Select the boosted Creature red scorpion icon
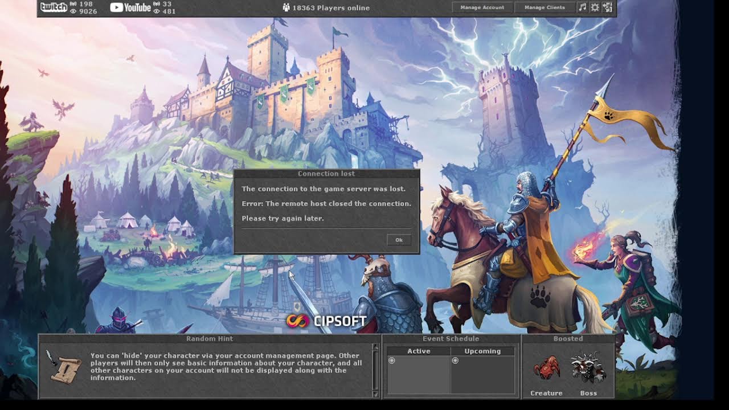The height and width of the screenshot is (410, 729). [546, 368]
